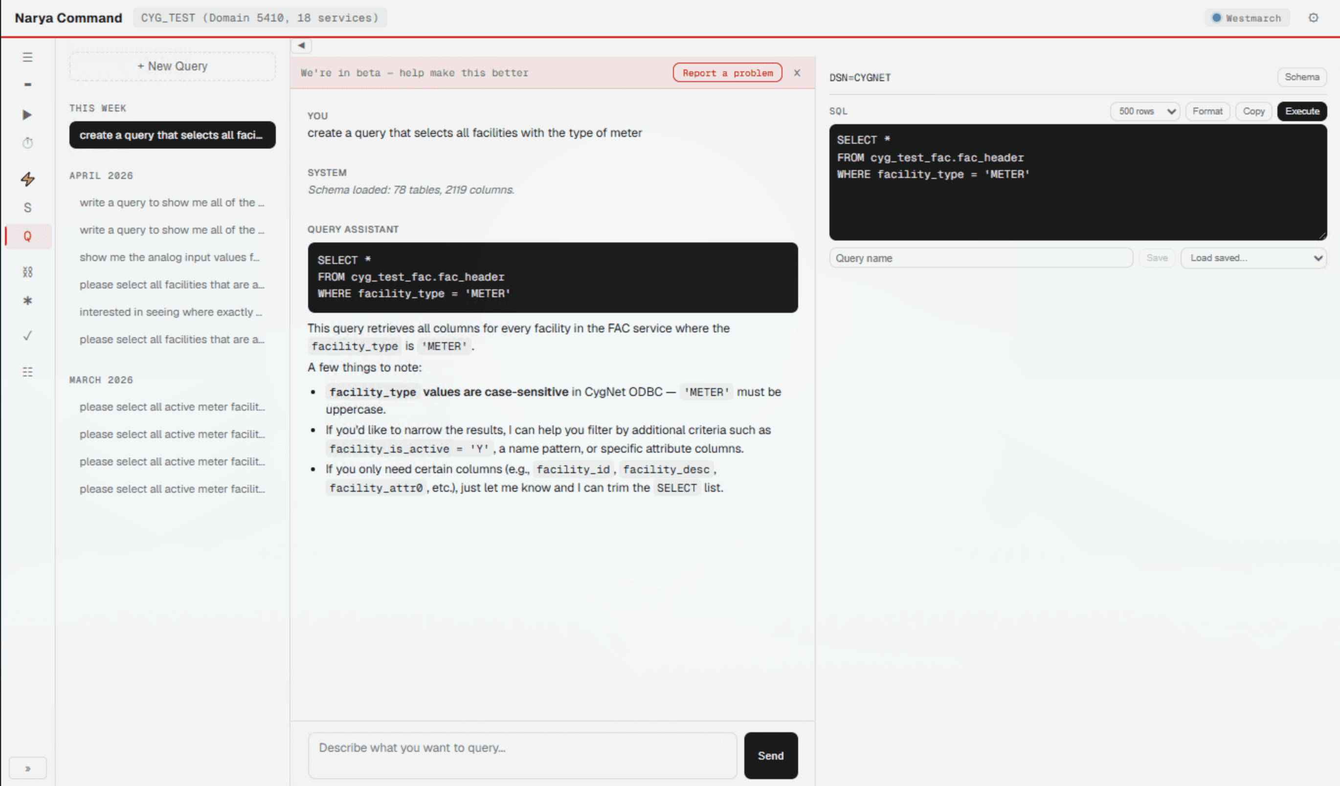This screenshot has height=786, width=1340.
Task: Click 'Schema loaded: 78 tables, 2119 columns.' text
Action: [411, 190]
